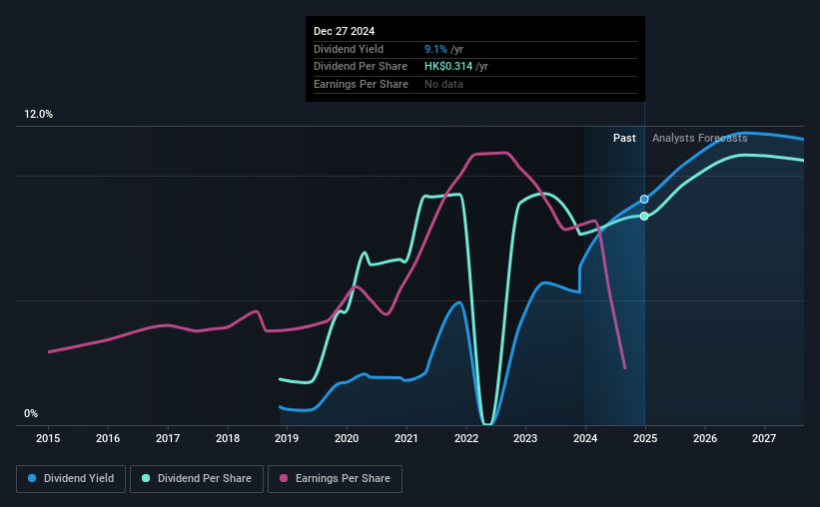Select the blue Dividend Yield data point marker
The image size is (820, 507).
pos(644,200)
